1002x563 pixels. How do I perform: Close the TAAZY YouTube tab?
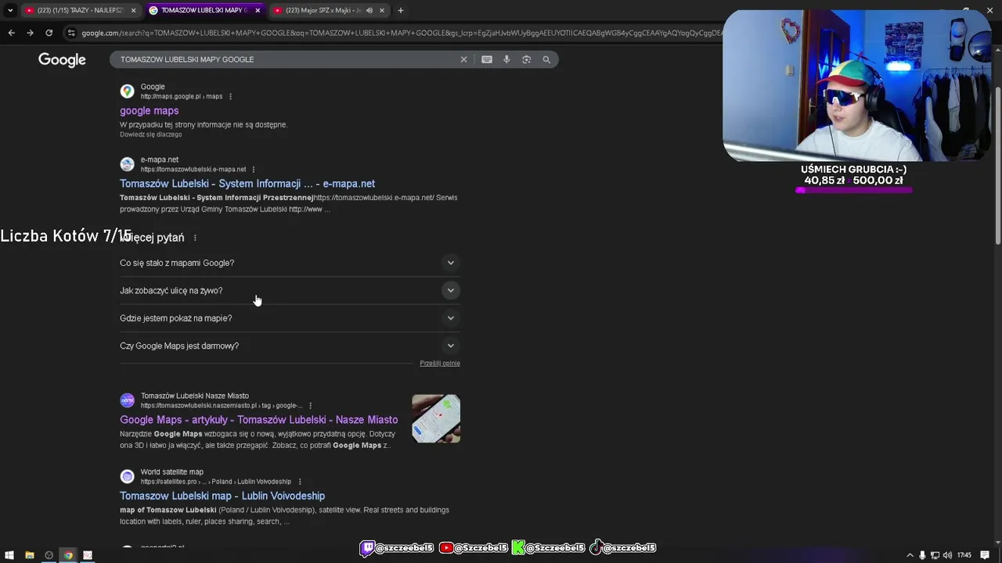click(133, 10)
